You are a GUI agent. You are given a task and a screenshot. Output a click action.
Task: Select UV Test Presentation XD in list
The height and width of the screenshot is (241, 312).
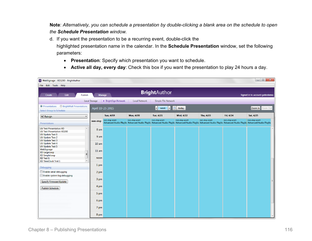(62, 129)
